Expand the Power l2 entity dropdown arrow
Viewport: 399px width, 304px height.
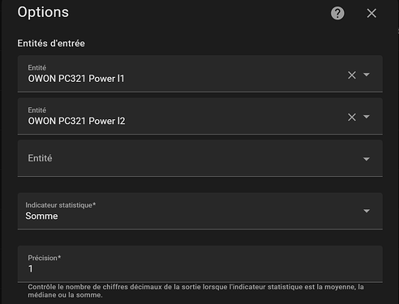(x=367, y=117)
